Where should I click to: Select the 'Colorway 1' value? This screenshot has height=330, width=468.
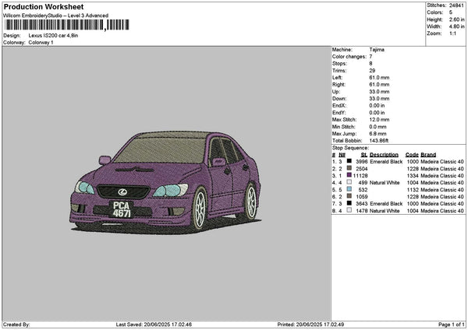coord(41,43)
